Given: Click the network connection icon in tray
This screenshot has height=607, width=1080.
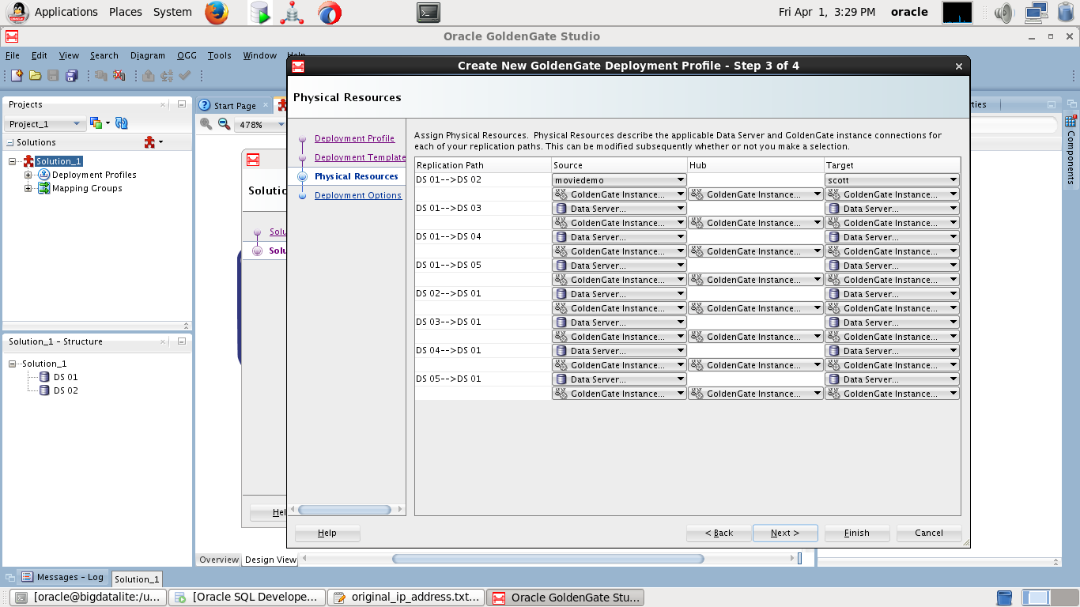Looking at the screenshot, I should tap(1037, 12).
